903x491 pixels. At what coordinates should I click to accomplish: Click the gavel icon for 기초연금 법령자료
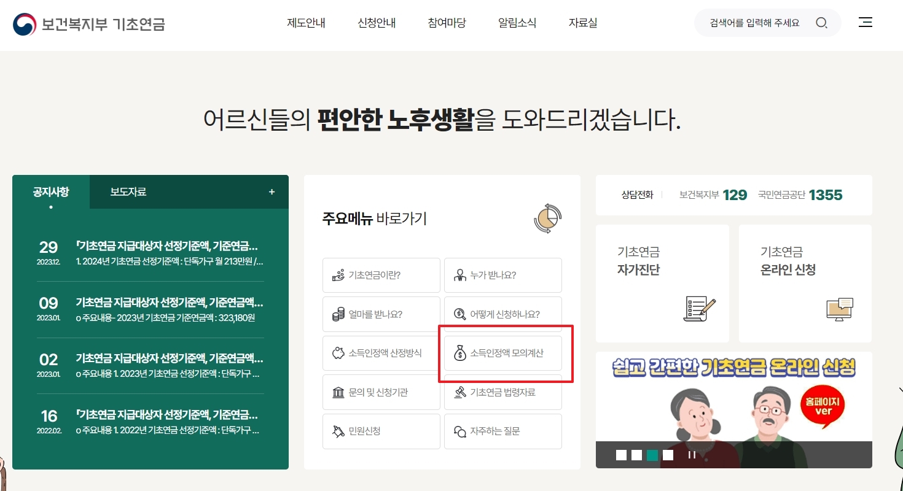click(x=459, y=392)
